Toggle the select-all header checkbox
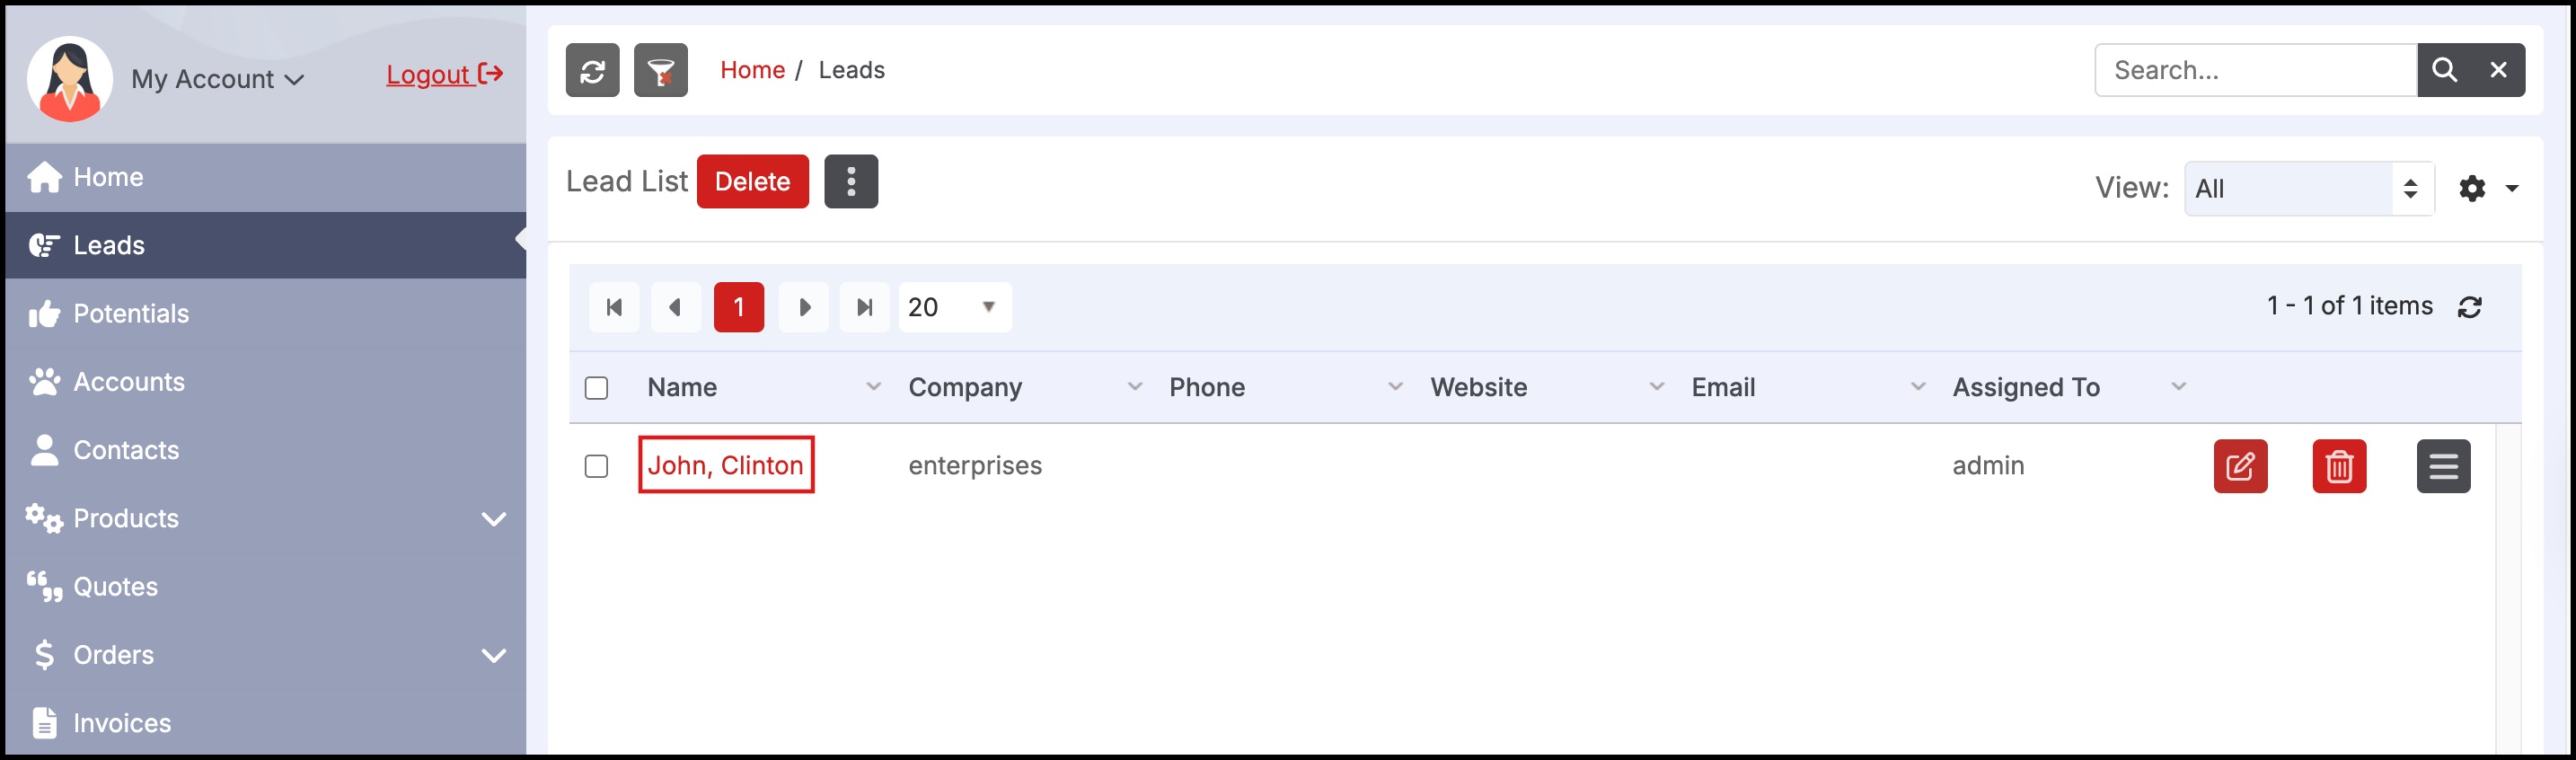 [596, 388]
